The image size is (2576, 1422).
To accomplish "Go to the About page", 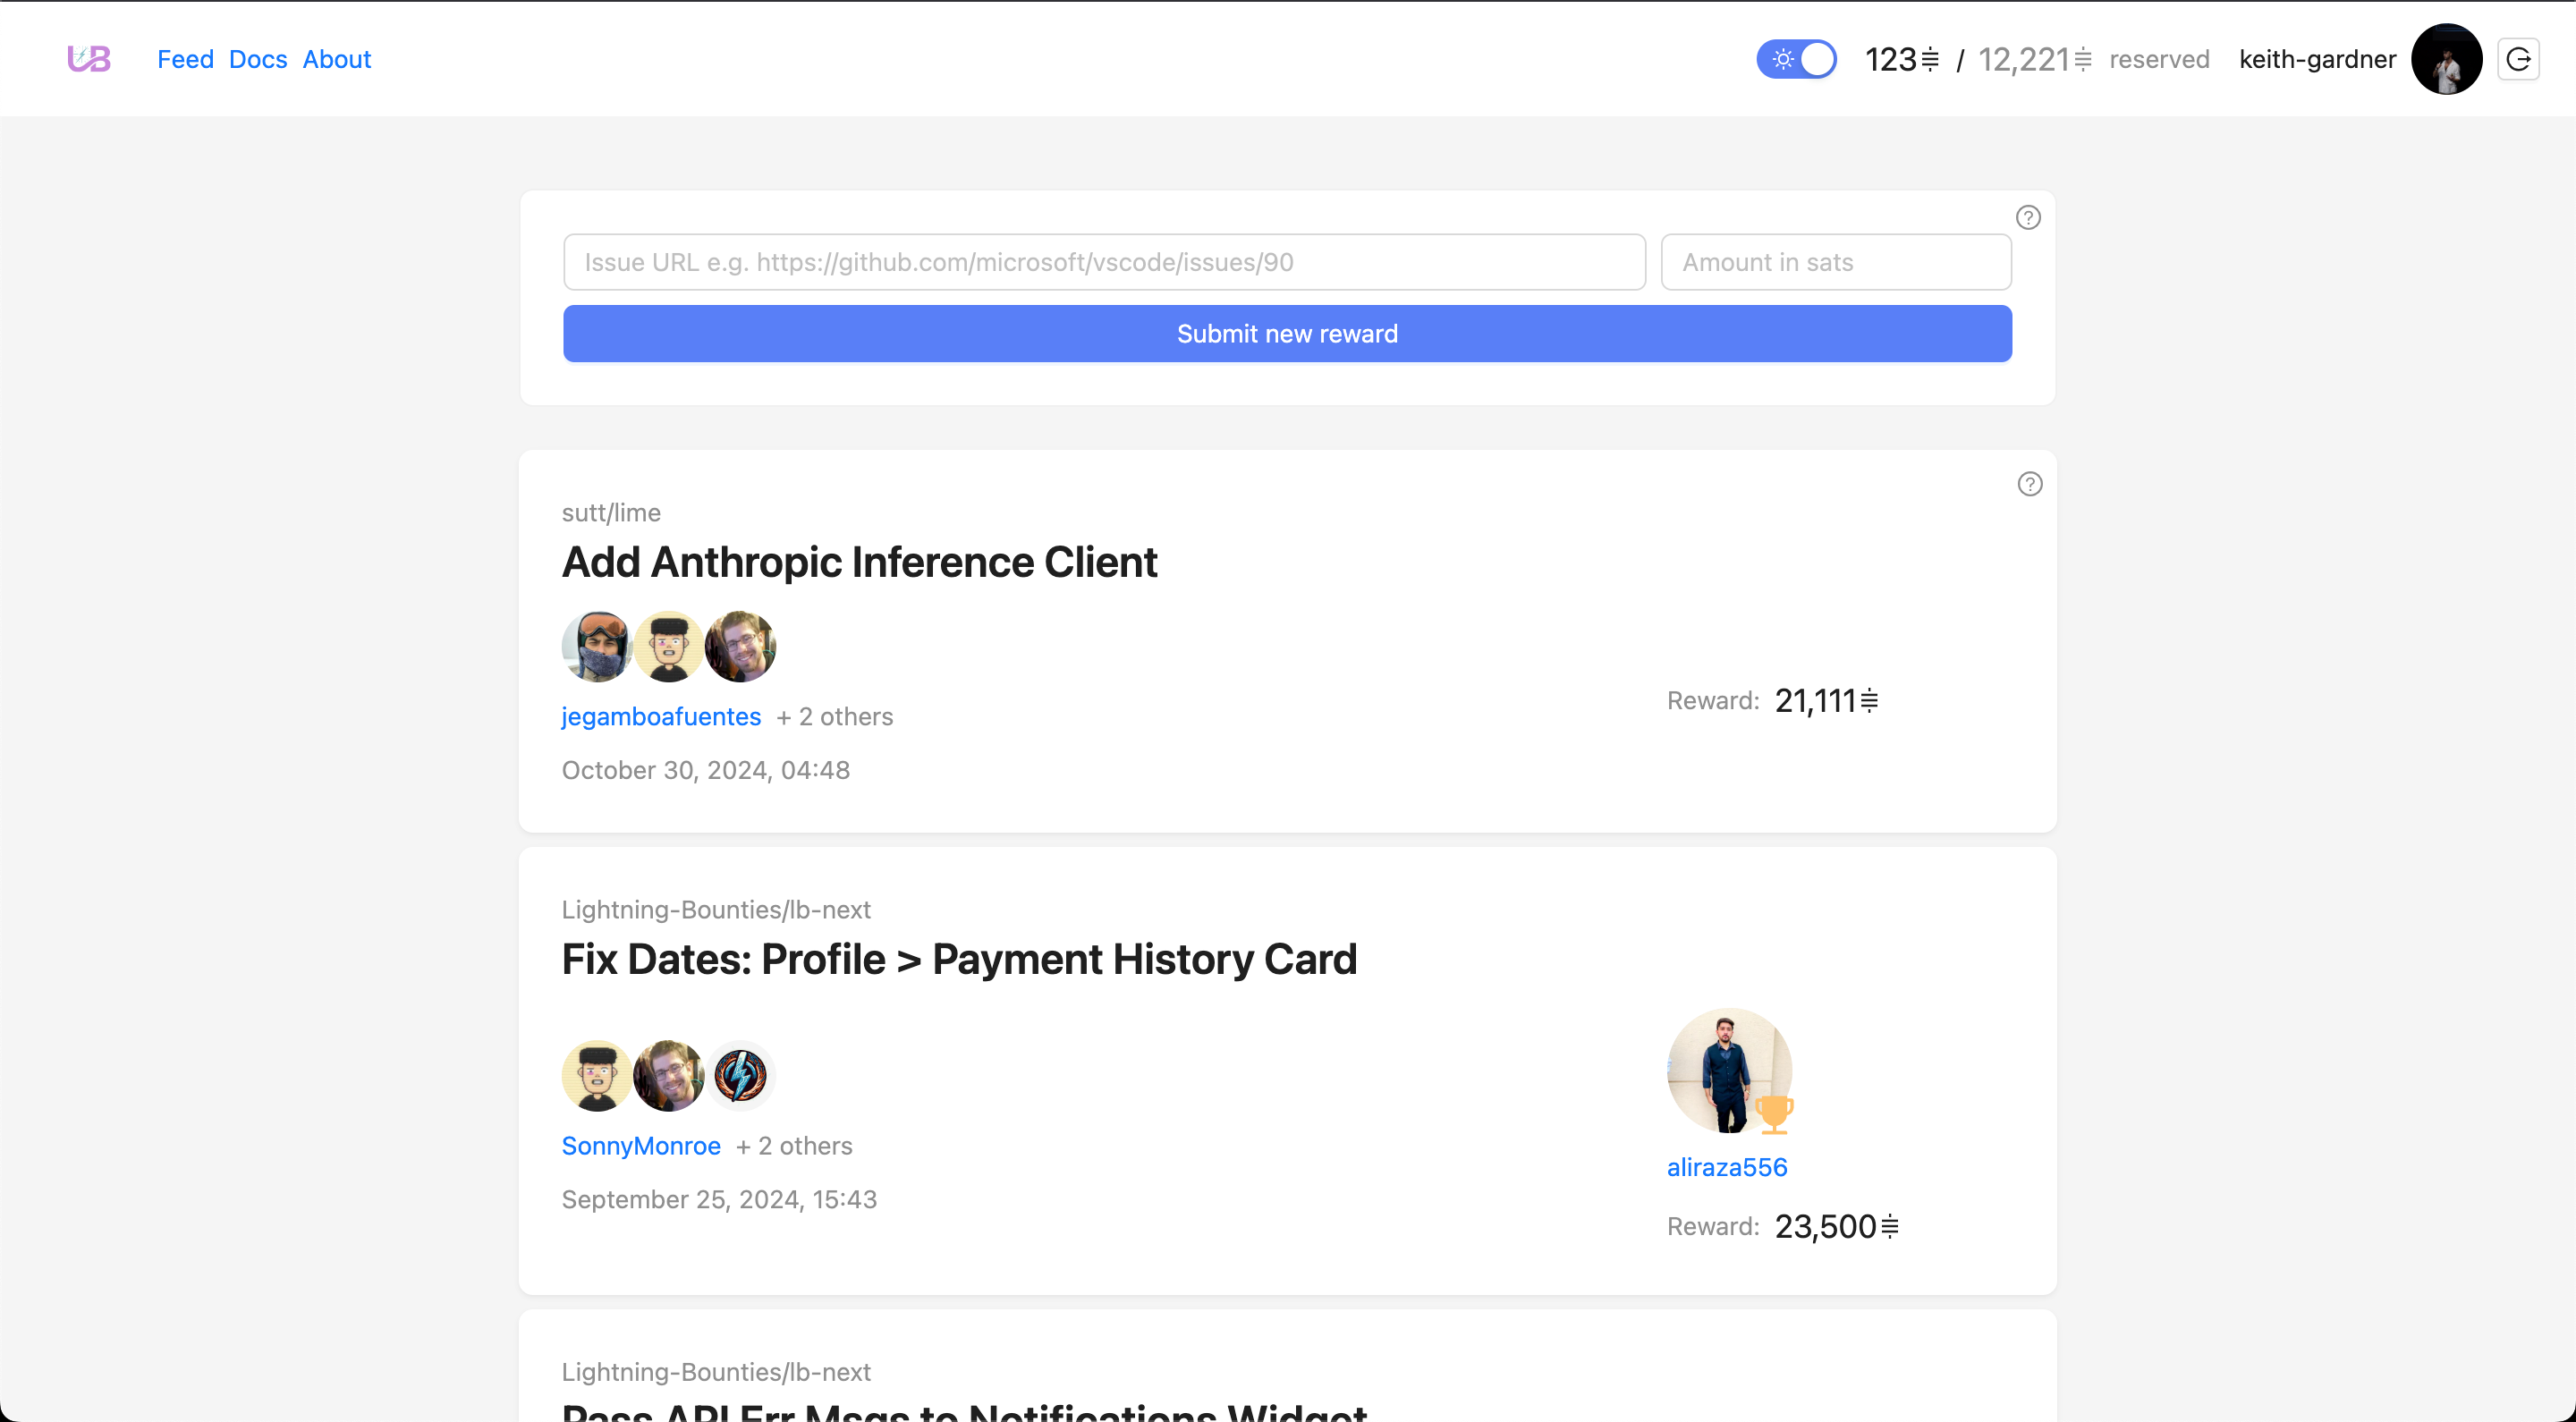I will pos(337,59).
